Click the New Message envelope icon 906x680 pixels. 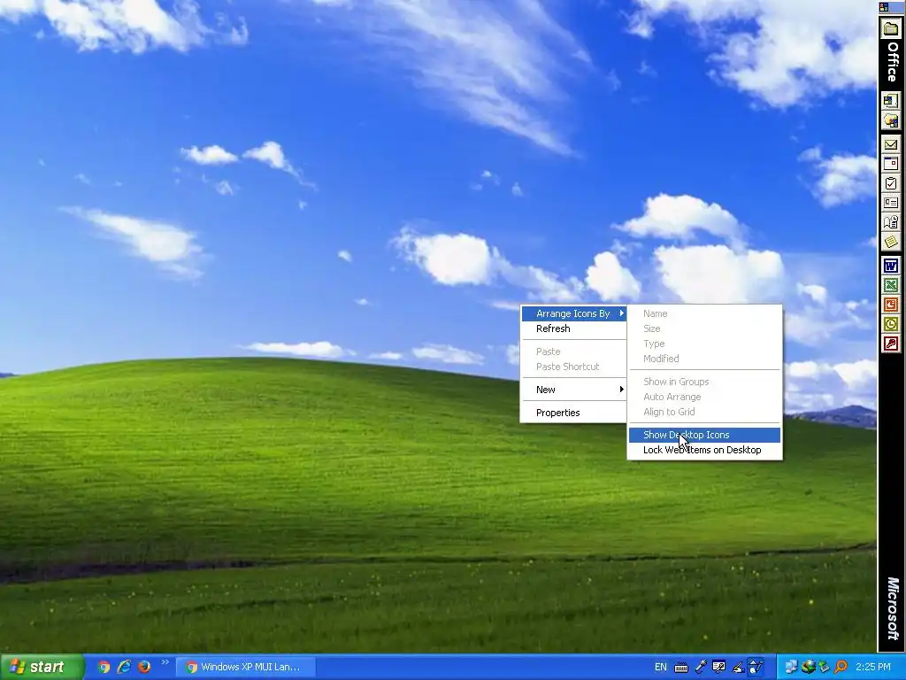(890, 144)
